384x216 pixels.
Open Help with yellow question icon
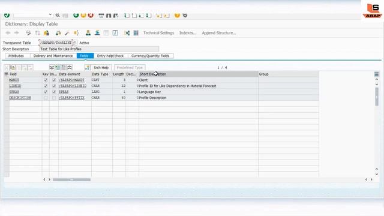(x=177, y=16)
